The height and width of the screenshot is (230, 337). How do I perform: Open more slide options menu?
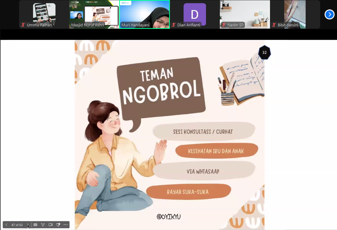[66, 225]
